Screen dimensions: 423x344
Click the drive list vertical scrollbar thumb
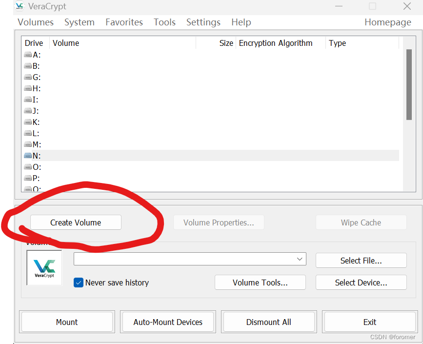coord(409,84)
